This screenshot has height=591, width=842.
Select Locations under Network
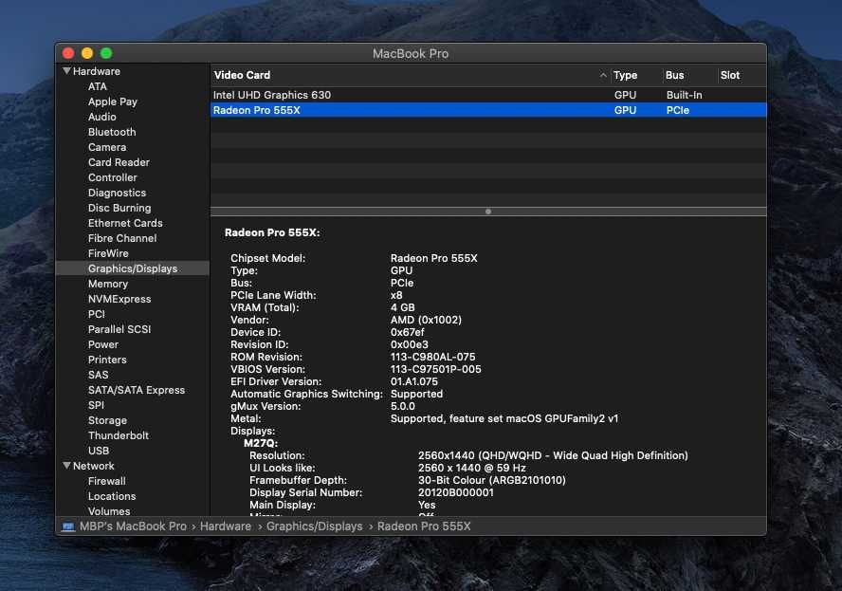(112, 496)
